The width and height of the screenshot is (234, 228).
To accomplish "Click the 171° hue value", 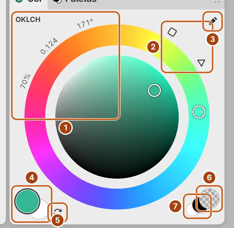I will tap(85, 23).
